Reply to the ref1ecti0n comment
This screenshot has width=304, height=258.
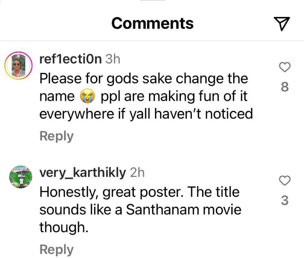click(56, 136)
